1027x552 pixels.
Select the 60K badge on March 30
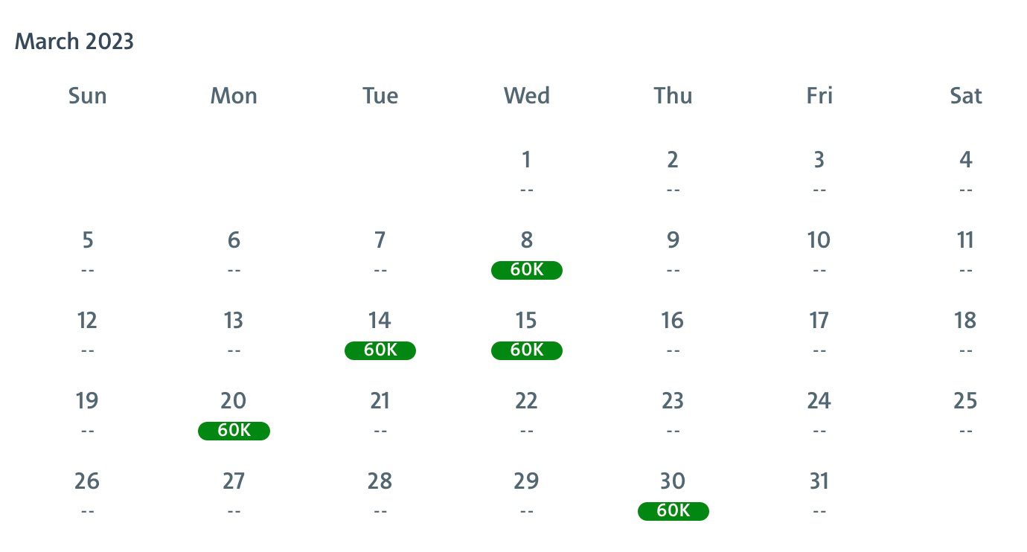point(673,511)
